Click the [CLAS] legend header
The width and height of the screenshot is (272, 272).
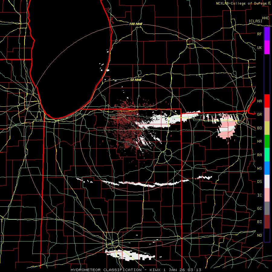click(x=255, y=21)
